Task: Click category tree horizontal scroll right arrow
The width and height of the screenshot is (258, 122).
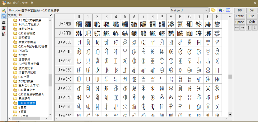Action: (46, 118)
